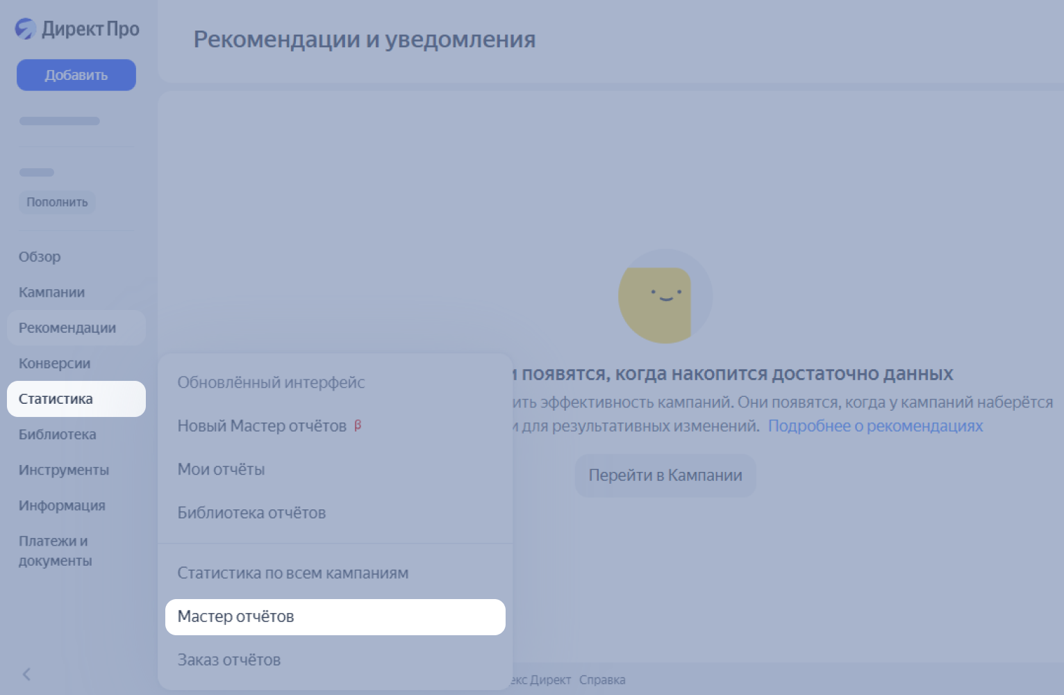Go to Конверсии from the sidebar
This screenshot has height=695, width=1064.
(53, 363)
